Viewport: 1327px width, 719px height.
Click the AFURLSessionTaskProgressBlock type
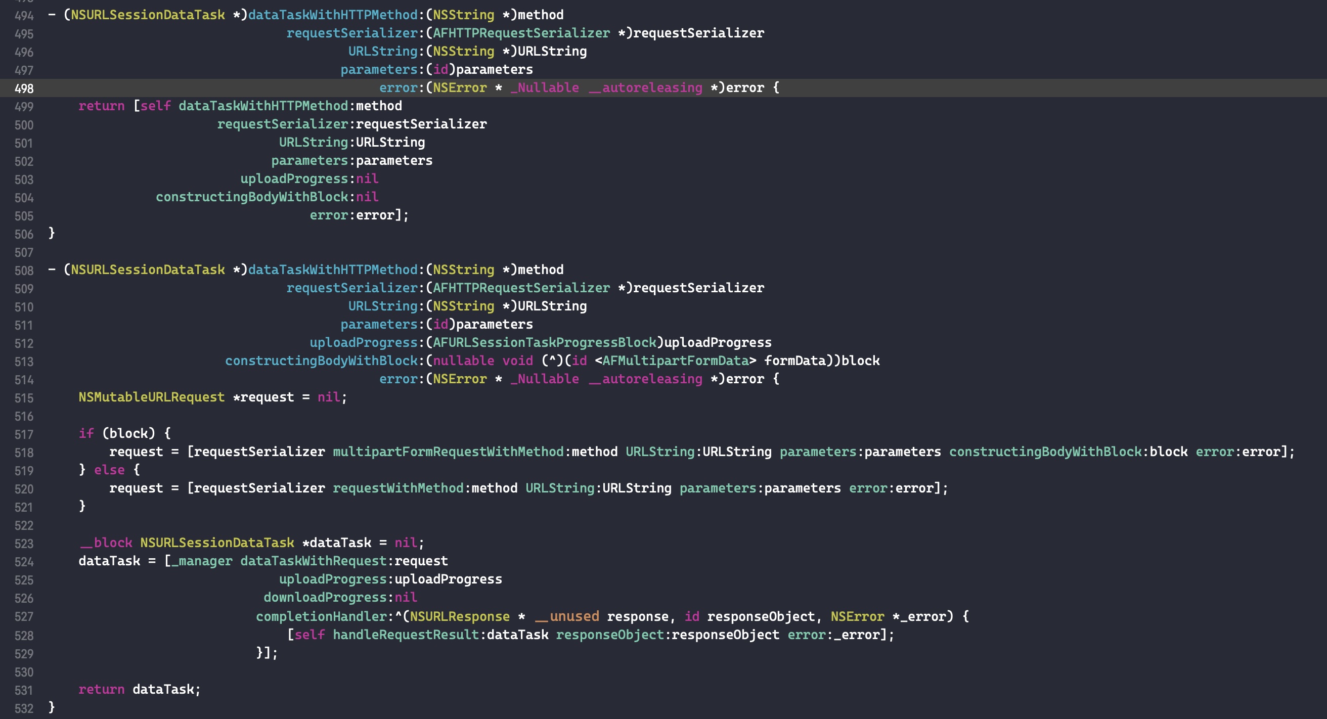coord(544,342)
